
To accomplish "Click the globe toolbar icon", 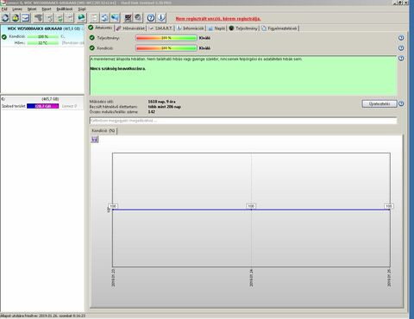I will [x=82, y=18].
